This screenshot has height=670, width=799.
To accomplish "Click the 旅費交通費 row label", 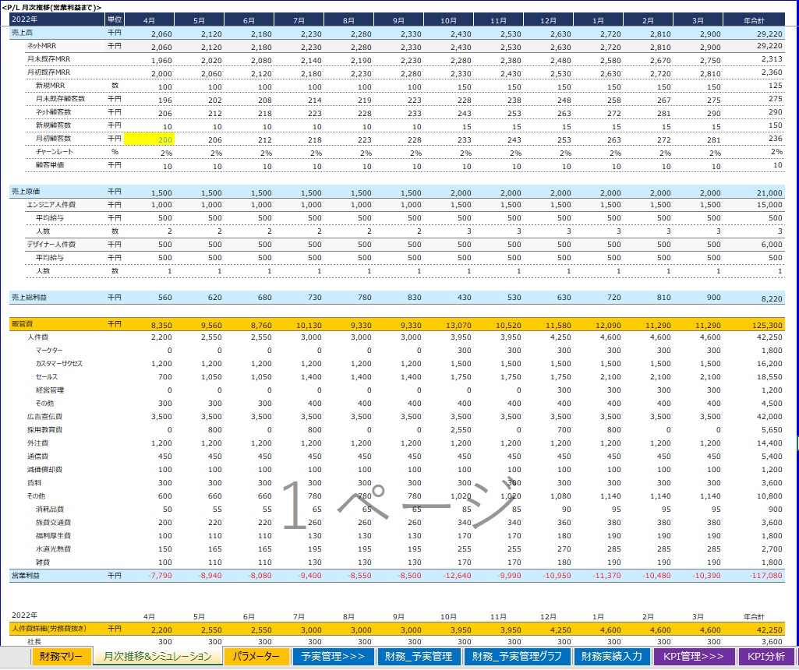I will tap(54, 522).
